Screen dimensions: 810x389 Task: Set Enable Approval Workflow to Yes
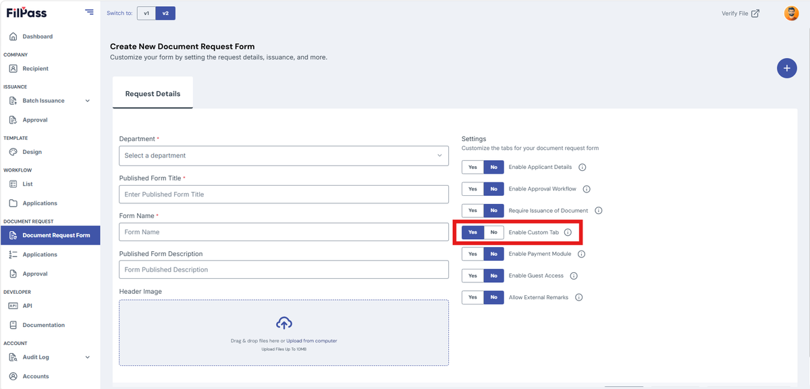[x=473, y=189]
